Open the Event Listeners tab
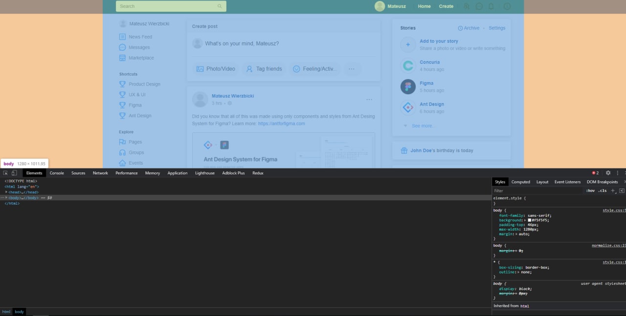This screenshot has height=316, width=626. (x=567, y=182)
